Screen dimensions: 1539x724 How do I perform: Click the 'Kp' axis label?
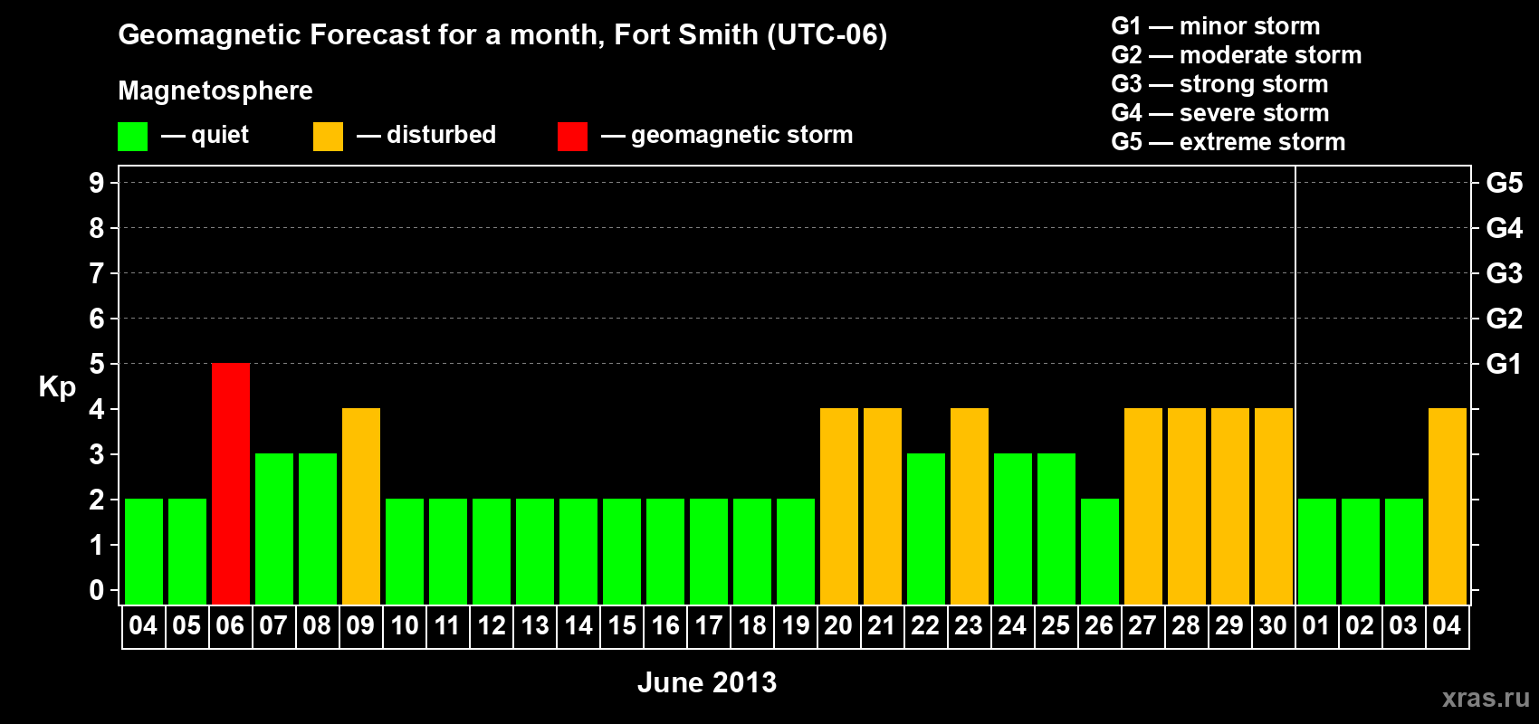57,387
